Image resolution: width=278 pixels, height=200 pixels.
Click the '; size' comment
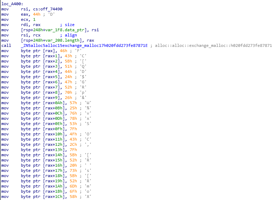[67, 25]
